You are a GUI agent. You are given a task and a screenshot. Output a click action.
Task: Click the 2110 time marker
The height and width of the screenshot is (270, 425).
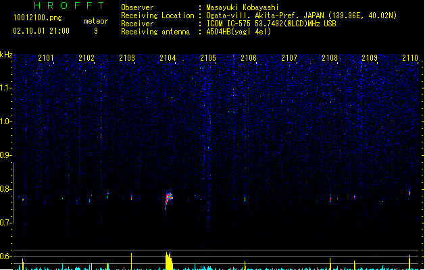pyautogui.click(x=410, y=57)
